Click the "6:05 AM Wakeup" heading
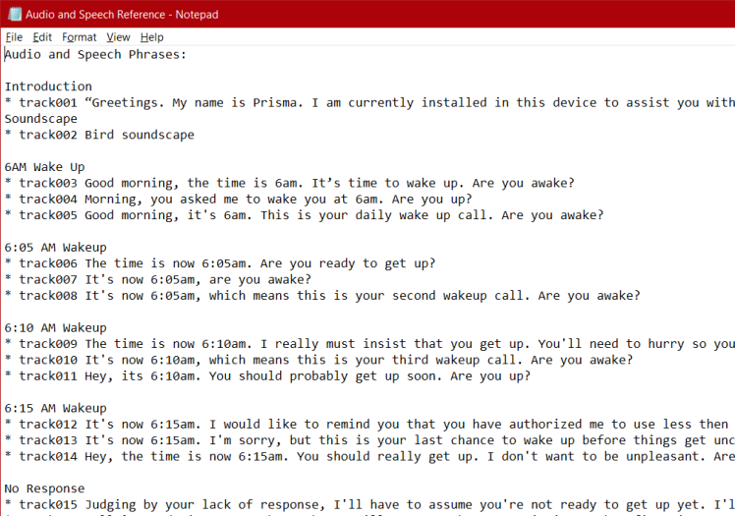This screenshot has width=735, height=516. (56, 247)
